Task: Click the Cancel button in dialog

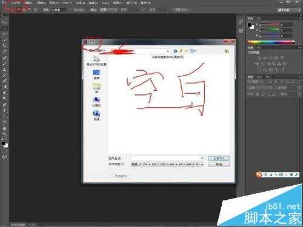Action: 219,165
